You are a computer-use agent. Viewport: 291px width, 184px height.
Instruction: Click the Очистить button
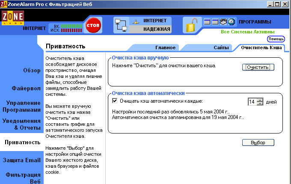[x=258, y=67]
